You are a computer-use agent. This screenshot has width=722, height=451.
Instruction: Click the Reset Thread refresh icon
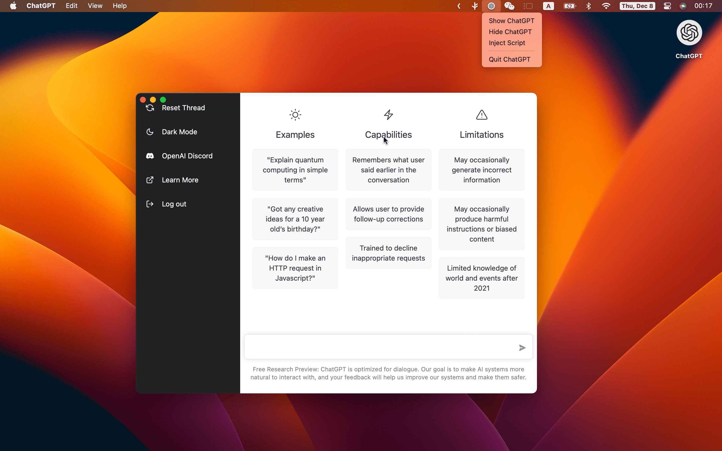[x=150, y=108]
